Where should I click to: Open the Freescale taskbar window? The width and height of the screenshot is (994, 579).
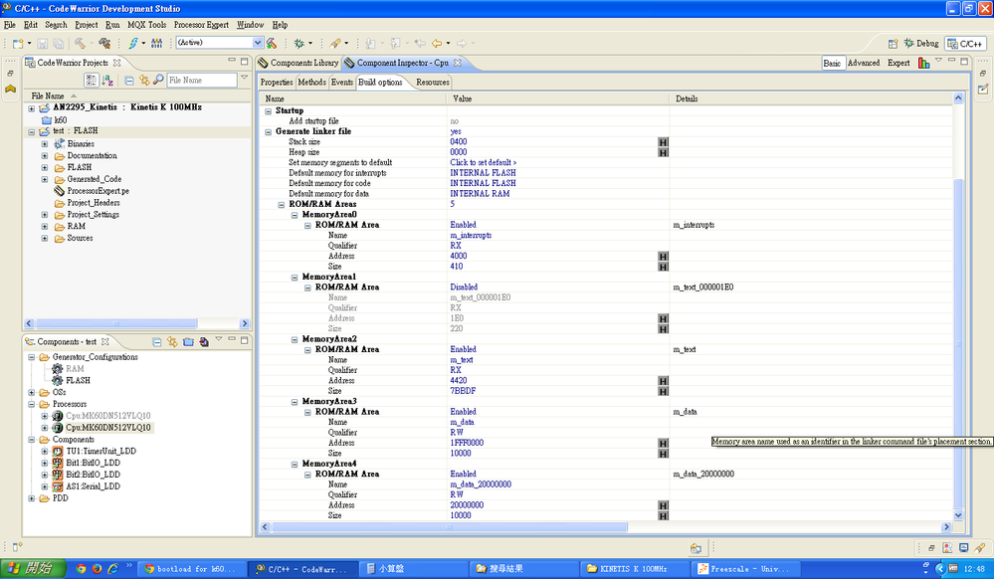coord(745,569)
